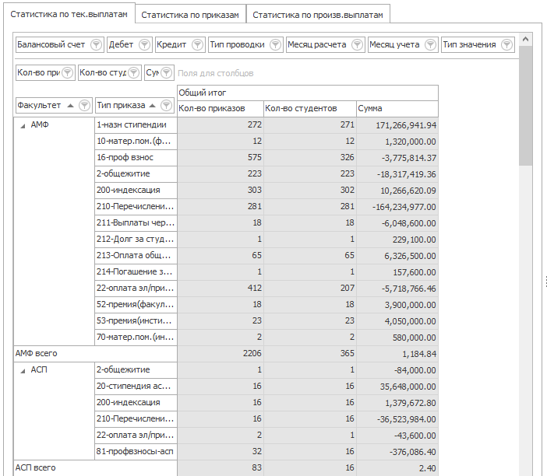This screenshot has width=547, height=476.
Task: Open filter icon on Кол-во студ data field
Action: click(x=133, y=72)
